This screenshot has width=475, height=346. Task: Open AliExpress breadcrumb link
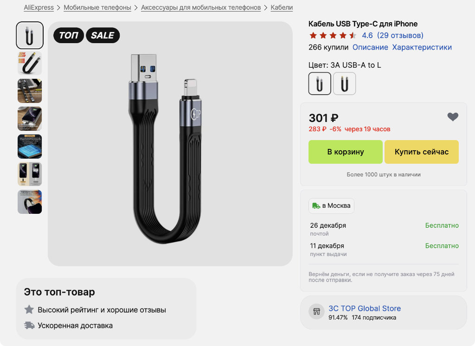tap(39, 8)
